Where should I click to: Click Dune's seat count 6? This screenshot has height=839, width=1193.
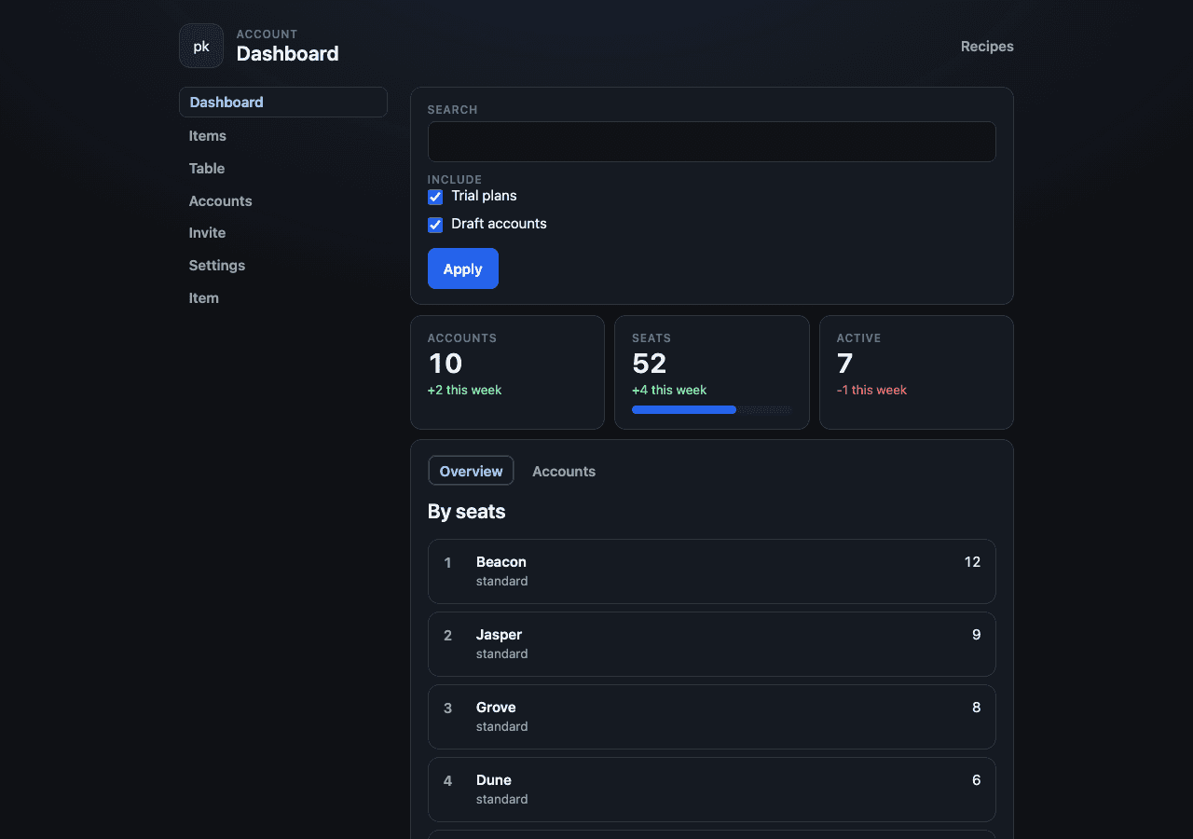[x=977, y=780]
